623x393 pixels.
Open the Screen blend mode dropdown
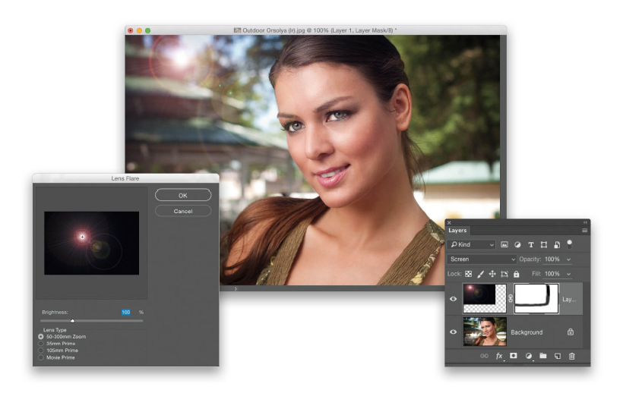482,259
